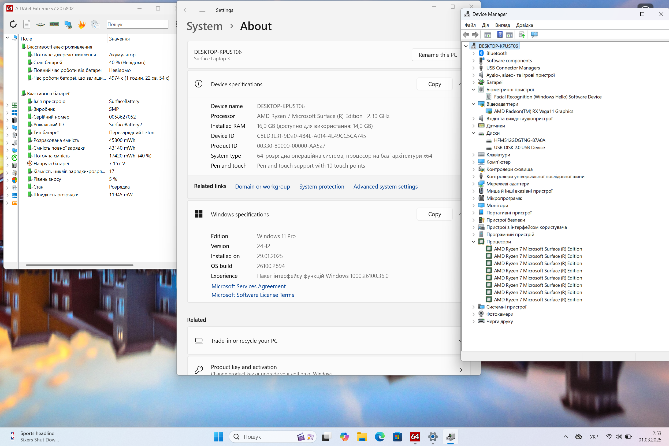Select HFM512GDGTNG-87A0A disk in Device Manager
Screen dimensions: 669x446
click(519, 140)
